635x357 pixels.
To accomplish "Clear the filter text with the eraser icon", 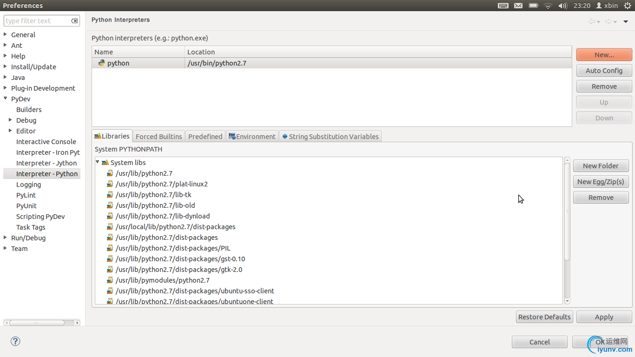I will click(x=74, y=21).
